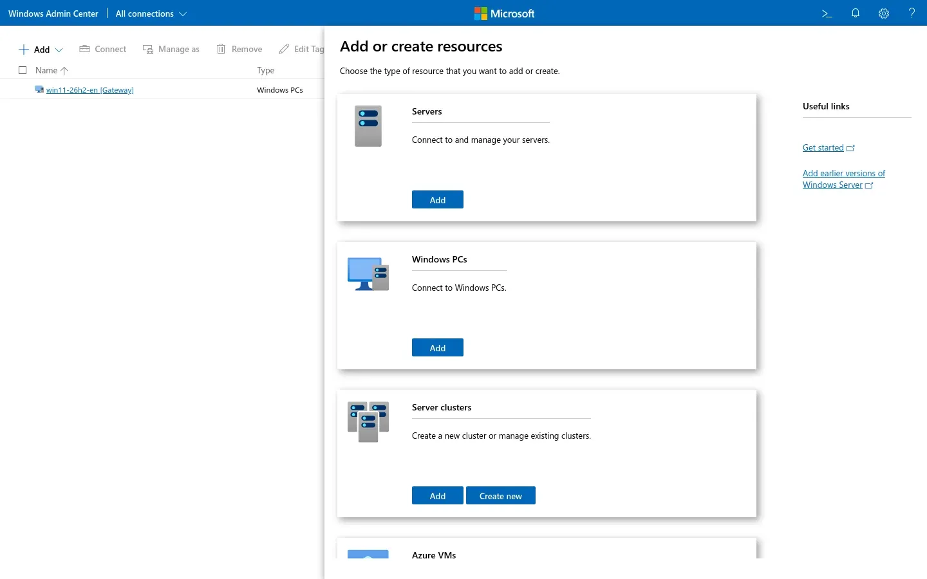
Task: Open the PowerShell console icon
Action: click(x=827, y=14)
